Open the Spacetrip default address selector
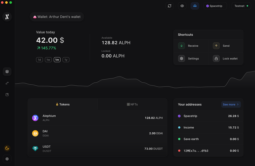This screenshot has width=255, height=166. [215, 6]
